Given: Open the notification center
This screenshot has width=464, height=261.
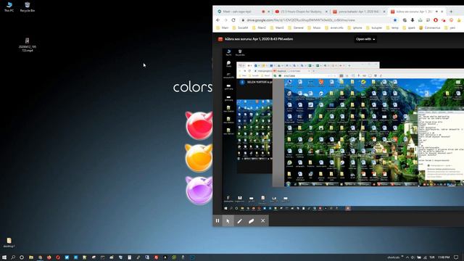Looking at the screenshot, I should pyautogui.click(x=456, y=257).
